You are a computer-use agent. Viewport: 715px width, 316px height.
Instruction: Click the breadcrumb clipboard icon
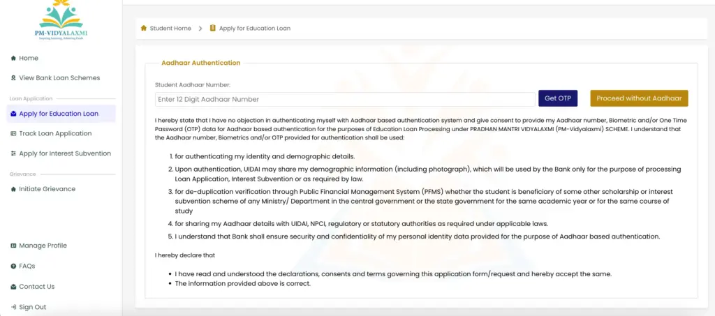click(x=212, y=28)
